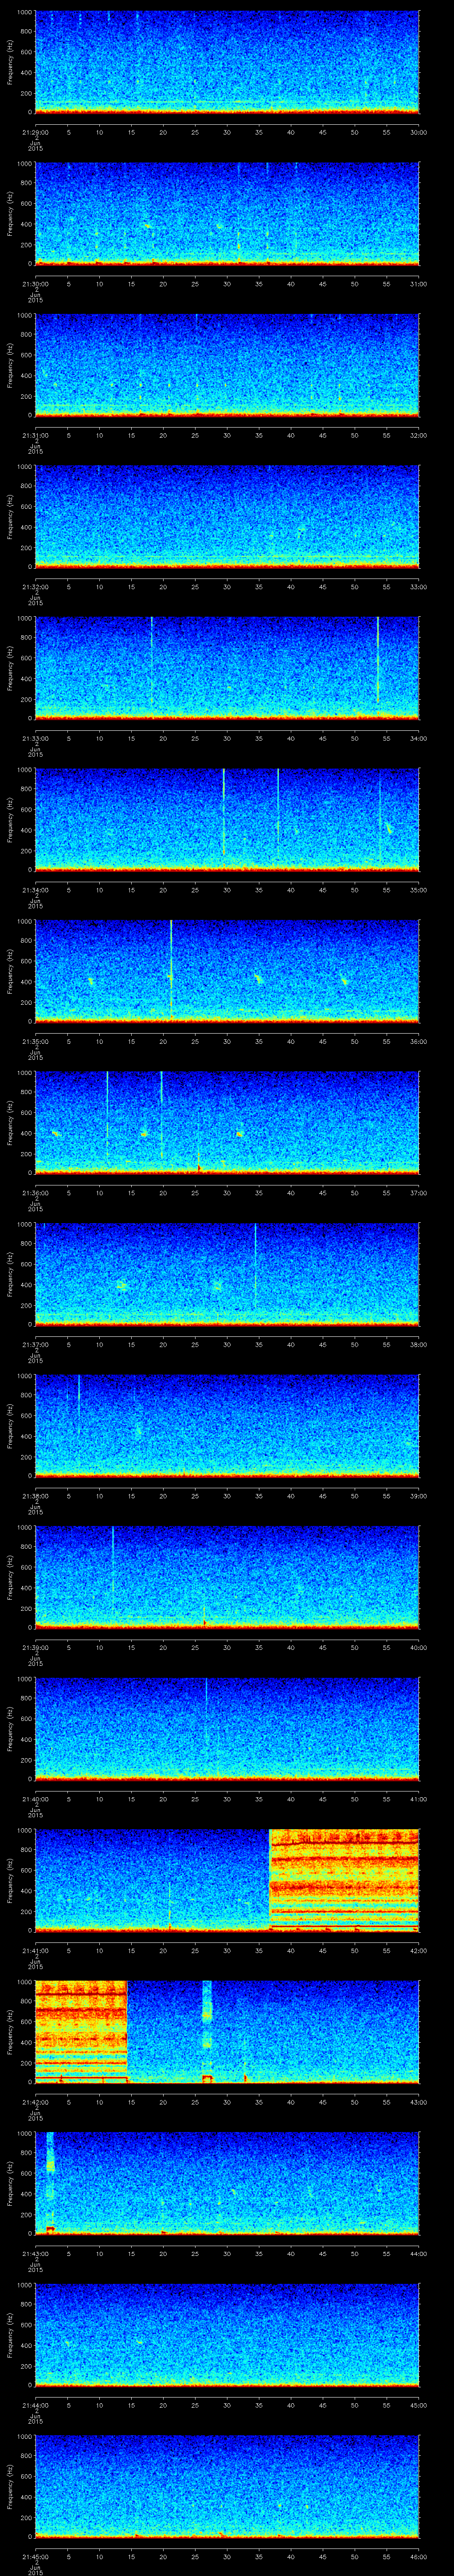Select the spectrogram panel starting at 21:34:00
Viewport: 454px width, 2576px height.
pos(227,819)
